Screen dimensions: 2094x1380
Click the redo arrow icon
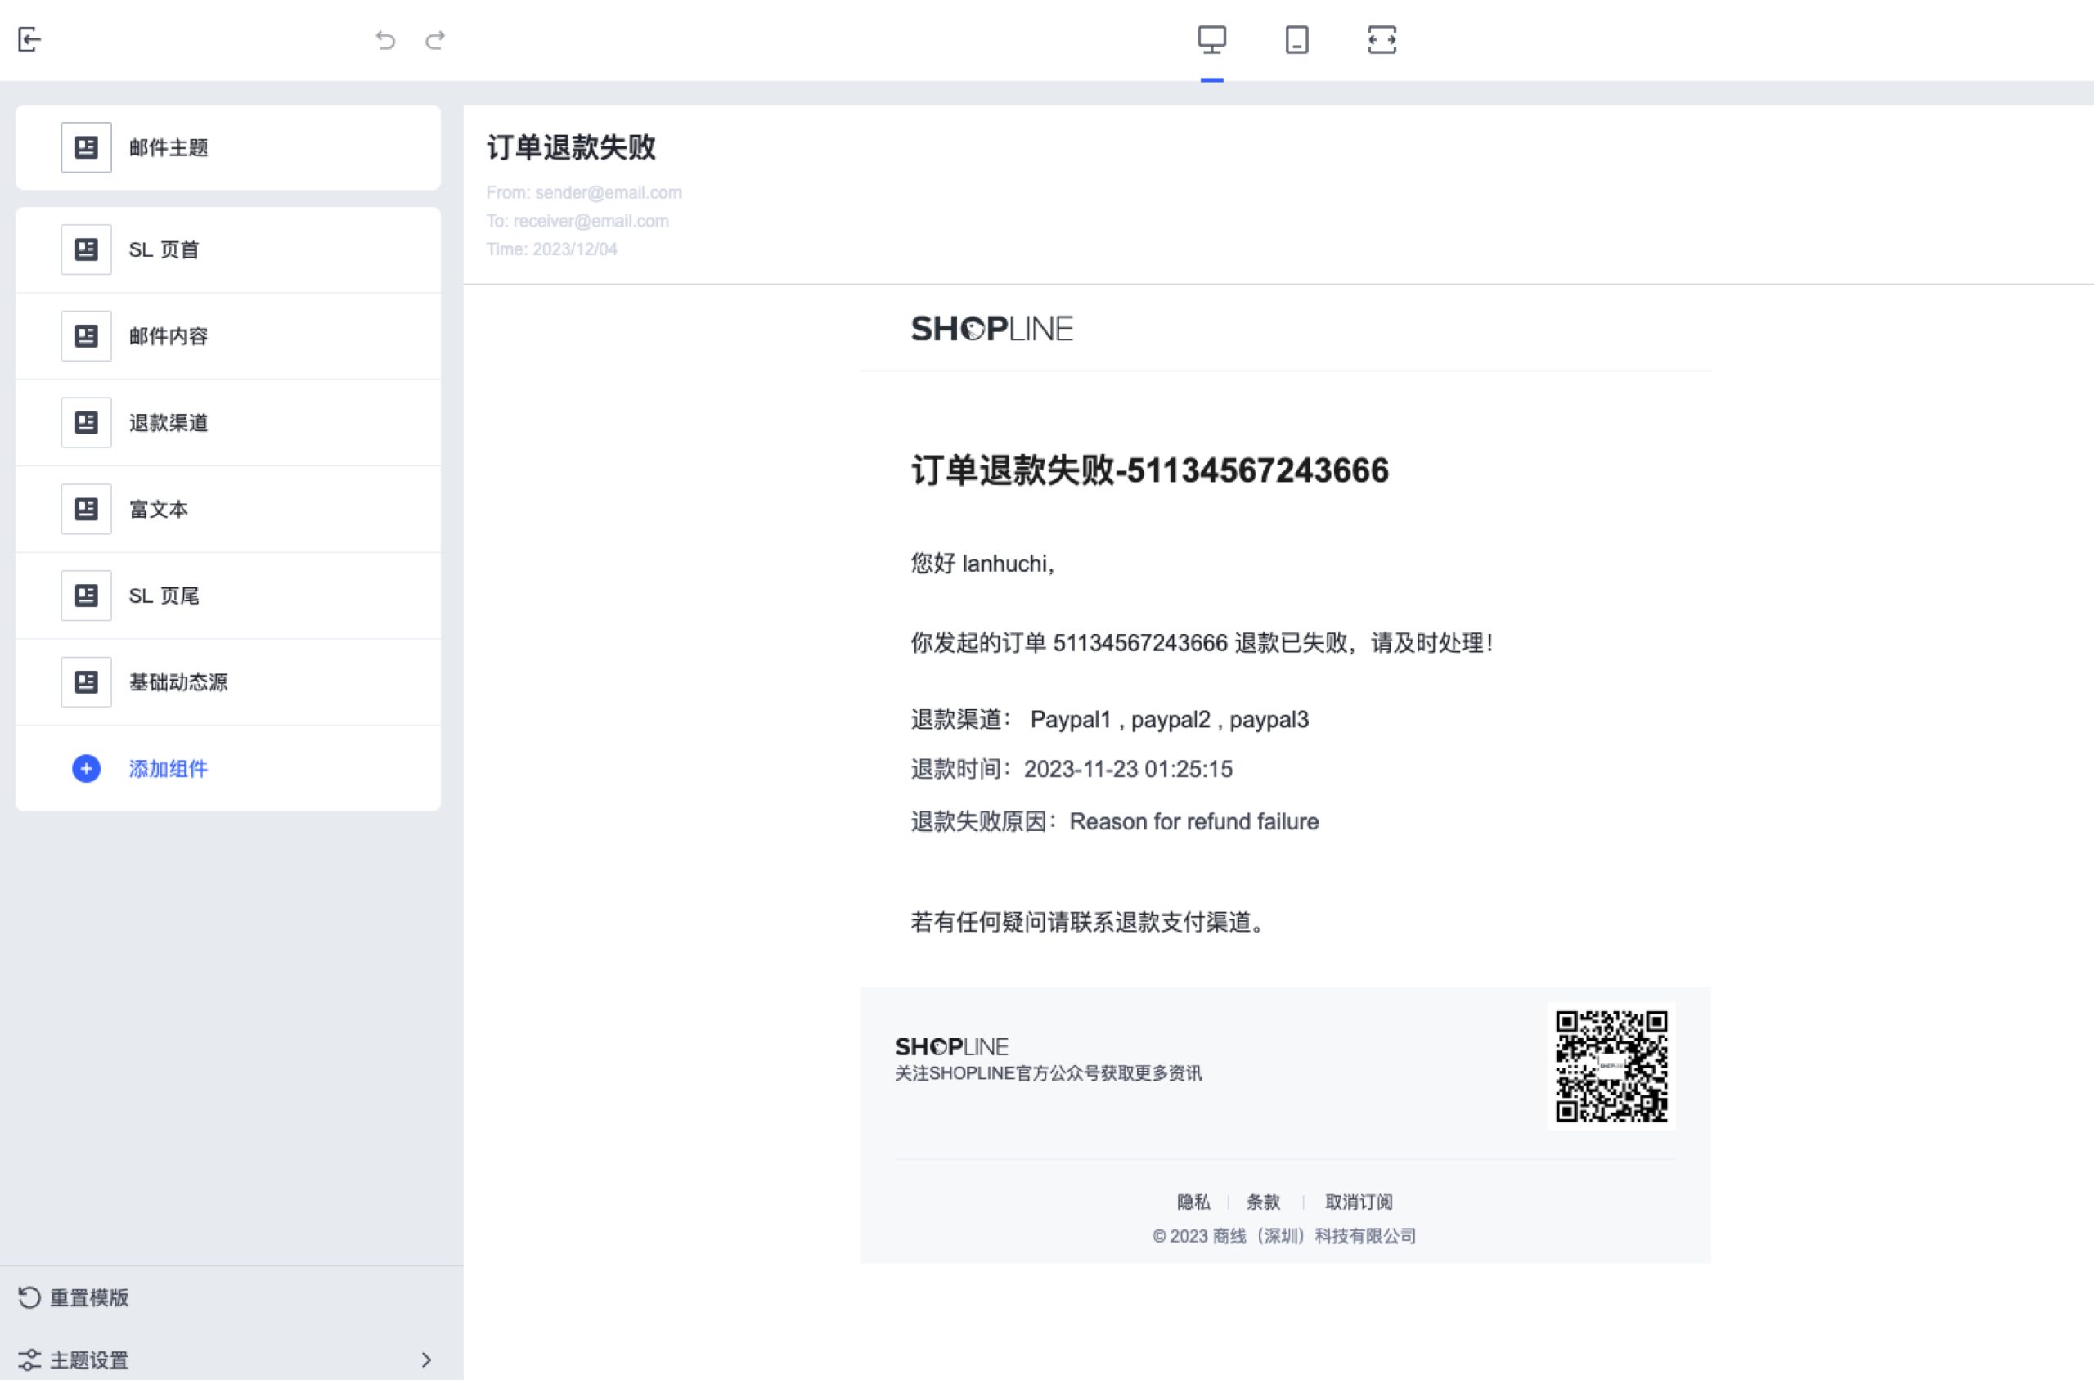(434, 39)
